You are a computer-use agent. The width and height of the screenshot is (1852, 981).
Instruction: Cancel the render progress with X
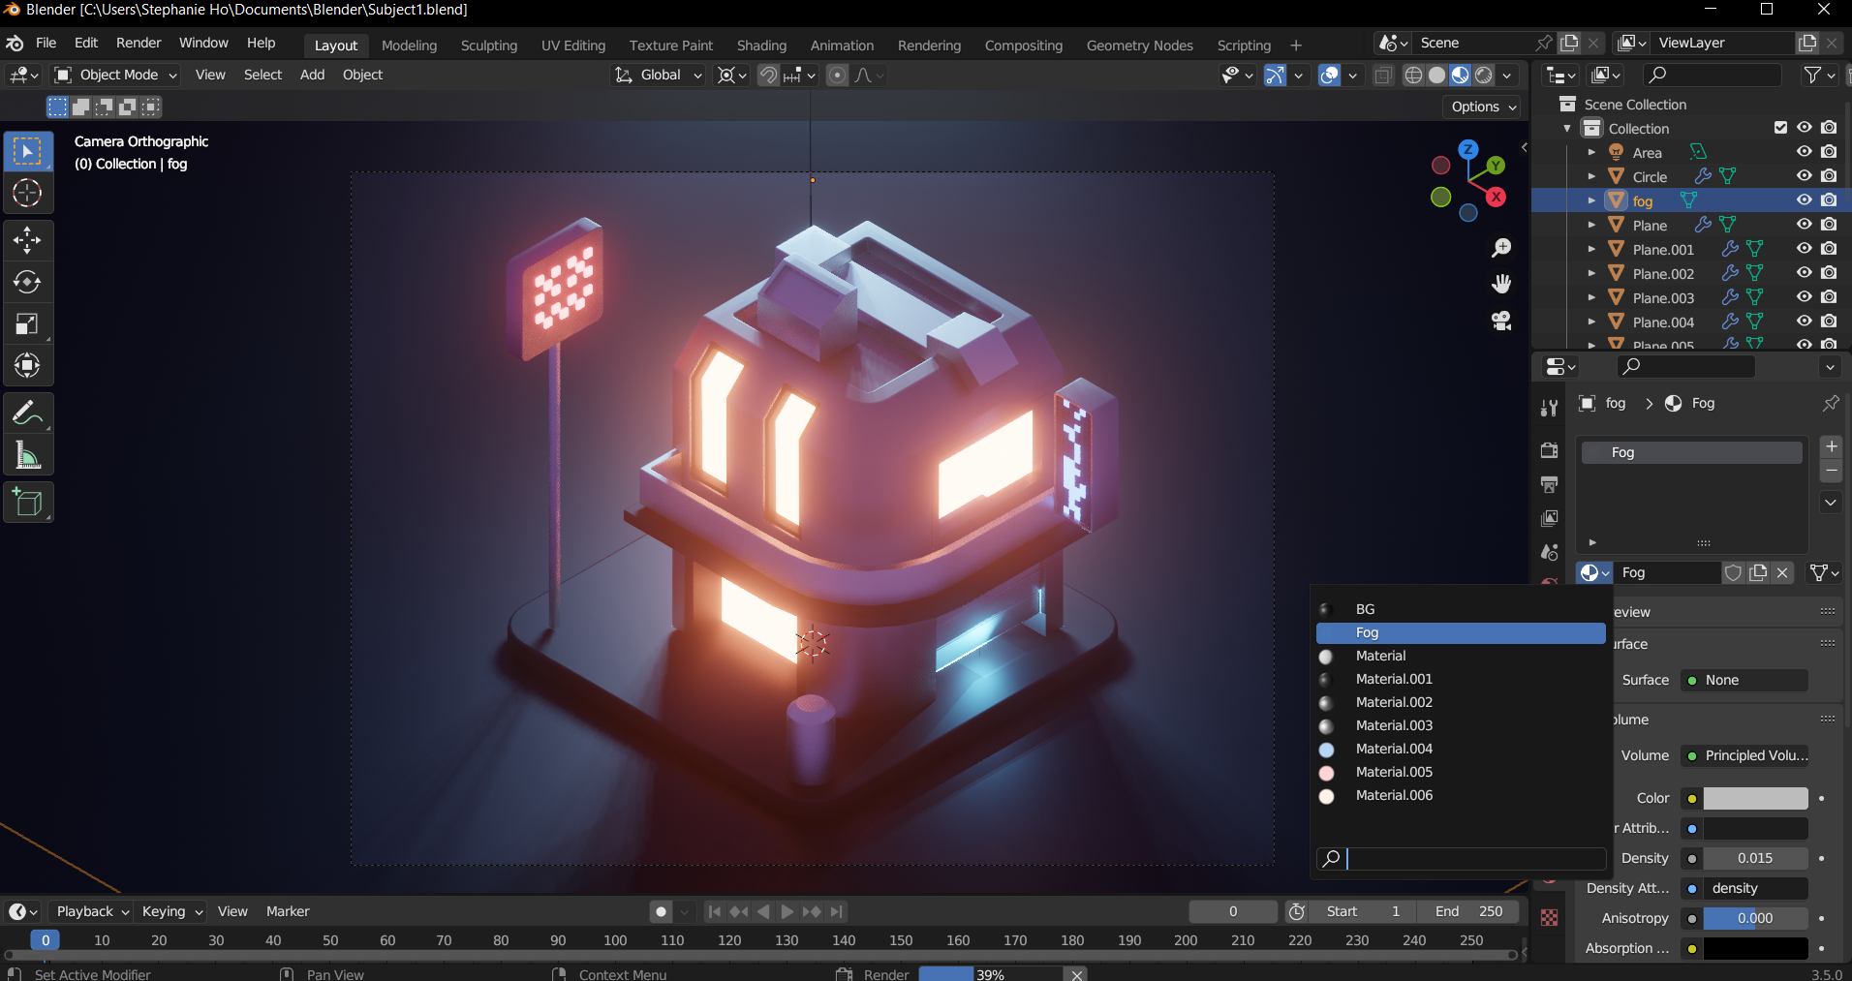point(1076,974)
